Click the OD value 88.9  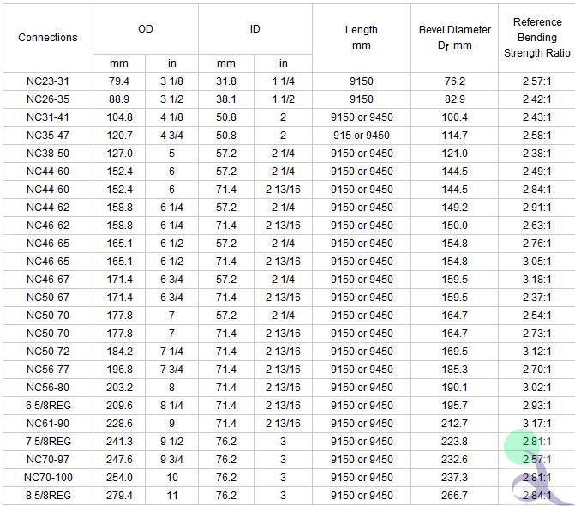tap(119, 99)
